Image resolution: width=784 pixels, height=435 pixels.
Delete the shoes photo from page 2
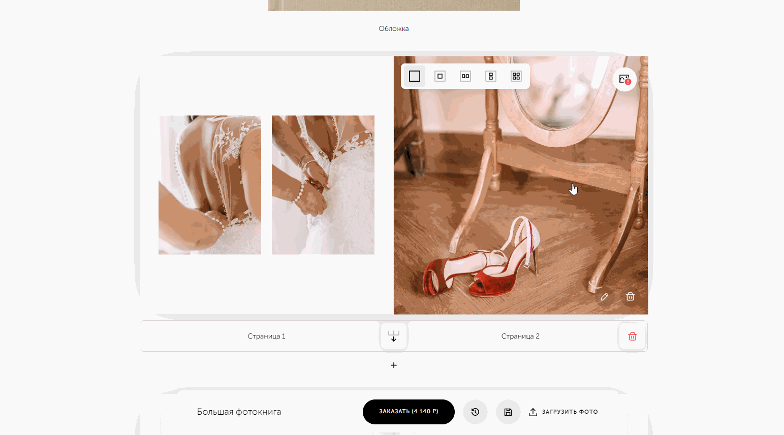click(x=630, y=297)
